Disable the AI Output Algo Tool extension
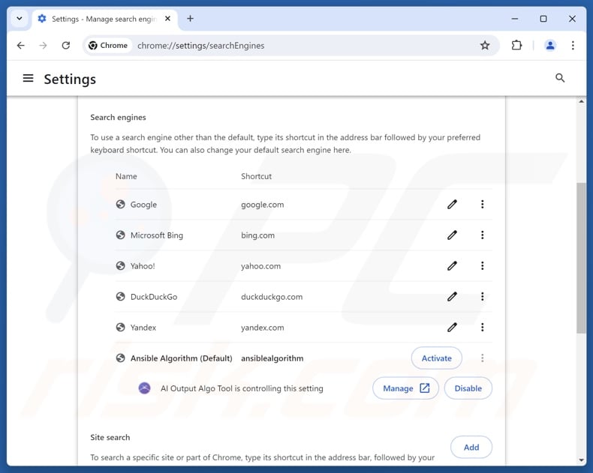Image resolution: width=593 pixels, height=473 pixels. pyautogui.click(x=468, y=388)
